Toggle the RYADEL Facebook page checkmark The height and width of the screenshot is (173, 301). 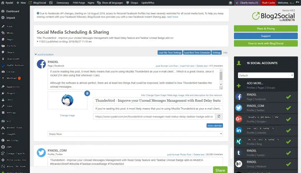click(x=288, y=97)
